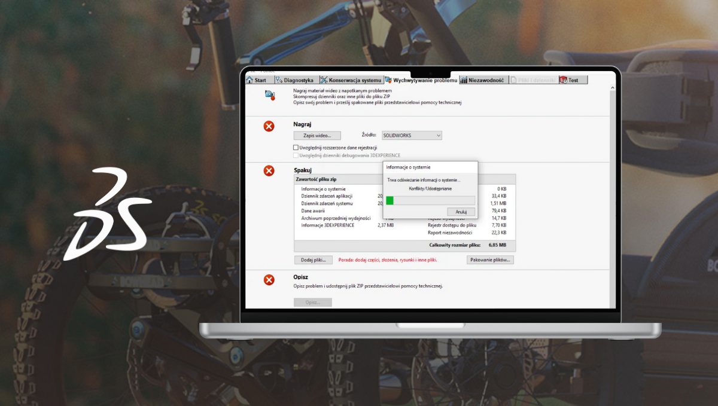The width and height of the screenshot is (718, 406).
Task: Click the scrollbar up arrow at right edge
Action: pyautogui.click(x=611, y=88)
